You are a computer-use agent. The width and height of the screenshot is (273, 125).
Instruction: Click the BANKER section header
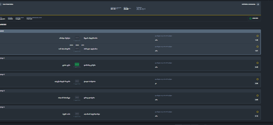2,31
